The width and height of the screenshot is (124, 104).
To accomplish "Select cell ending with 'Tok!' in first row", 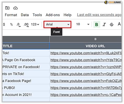I will click(26, 53).
